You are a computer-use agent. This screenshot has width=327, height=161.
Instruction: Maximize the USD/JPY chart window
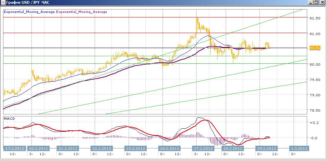point(316,2)
